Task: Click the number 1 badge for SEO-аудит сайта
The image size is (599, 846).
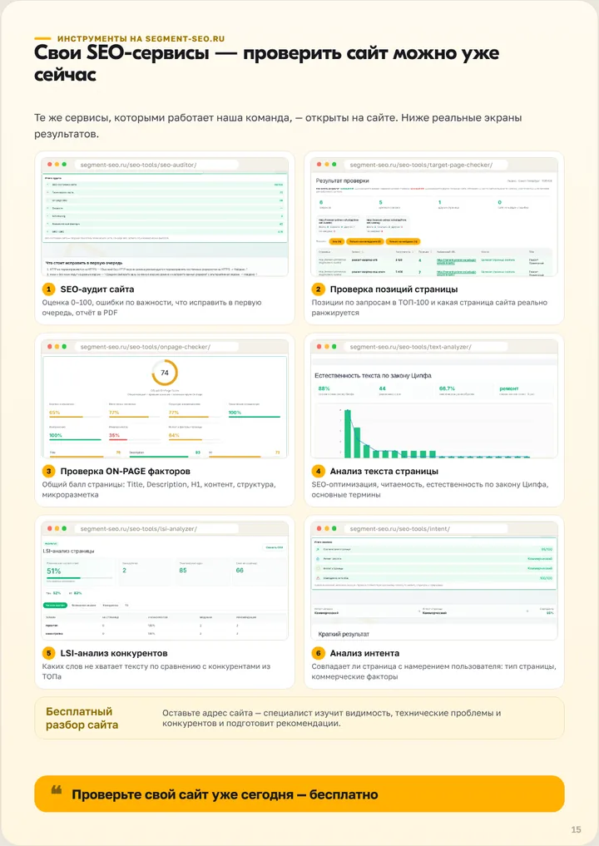Action: click(48, 289)
